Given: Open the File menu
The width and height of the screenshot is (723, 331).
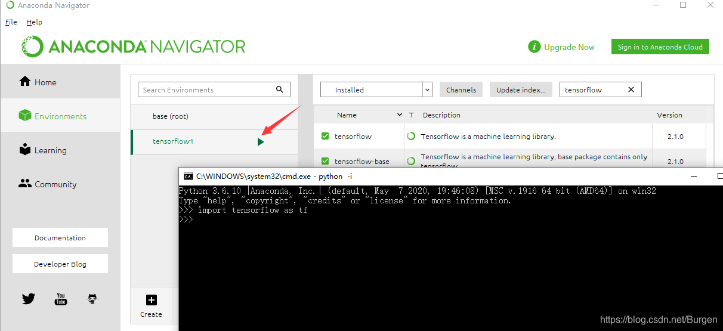Looking at the screenshot, I should coord(11,22).
